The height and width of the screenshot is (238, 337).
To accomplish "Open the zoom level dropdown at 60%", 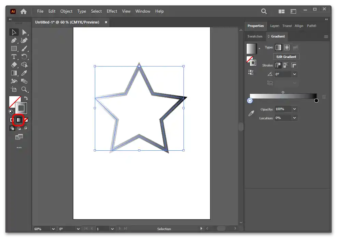I will pos(53,229).
